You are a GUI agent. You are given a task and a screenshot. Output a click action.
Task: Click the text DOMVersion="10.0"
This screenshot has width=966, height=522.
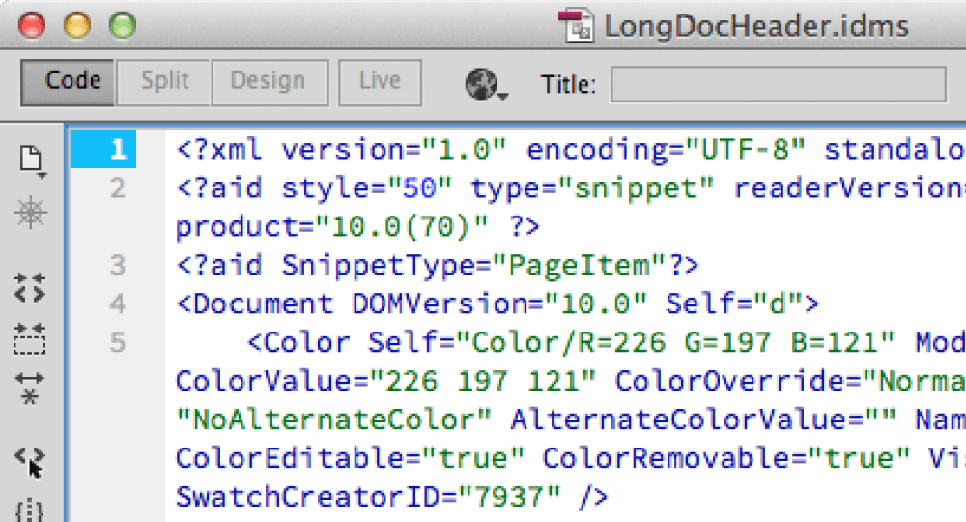499,304
